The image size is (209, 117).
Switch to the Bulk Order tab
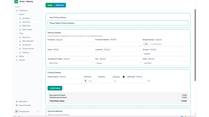click(60, 5)
